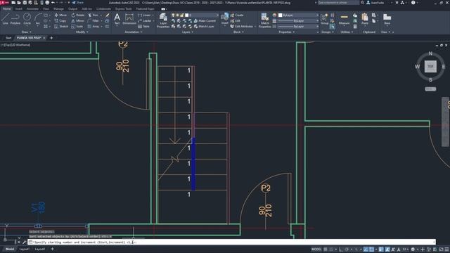Click the Array tool
The height and width of the screenshot is (253, 450).
(94, 27)
